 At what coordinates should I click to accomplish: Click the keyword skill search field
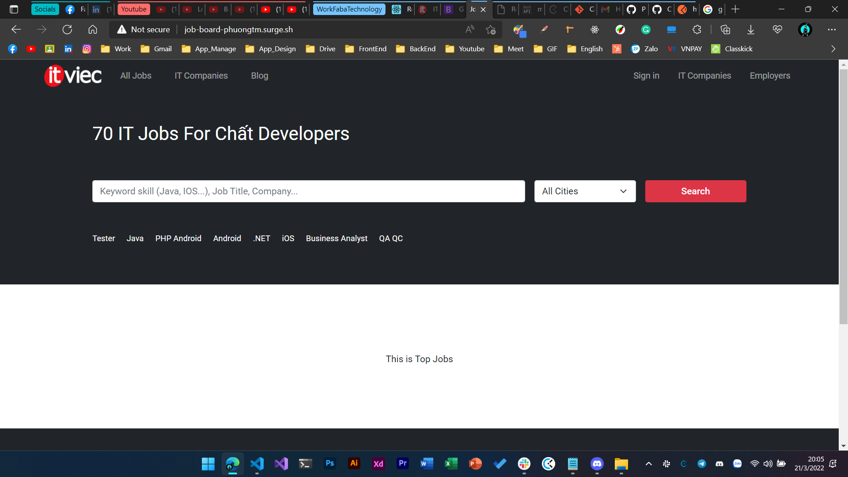[x=308, y=191]
